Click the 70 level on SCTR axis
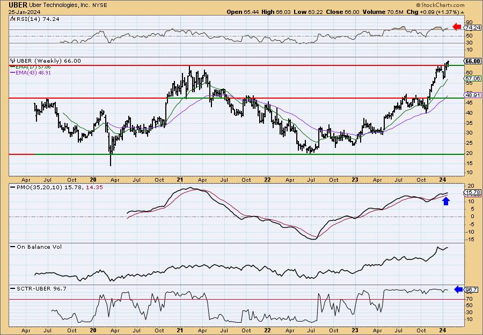This screenshot has height=335, width=483. click(x=469, y=299)
